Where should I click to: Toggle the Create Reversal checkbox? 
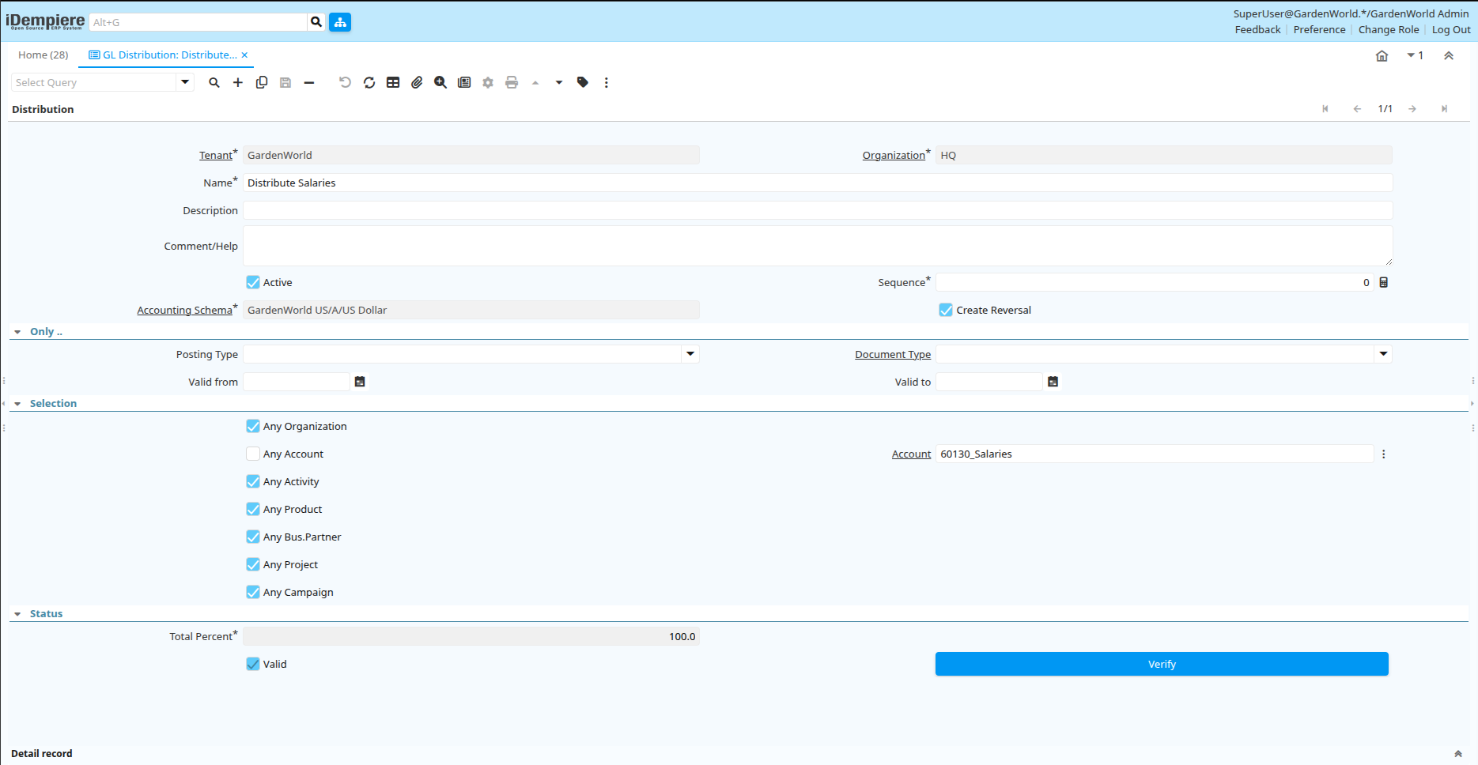(946, 310)
